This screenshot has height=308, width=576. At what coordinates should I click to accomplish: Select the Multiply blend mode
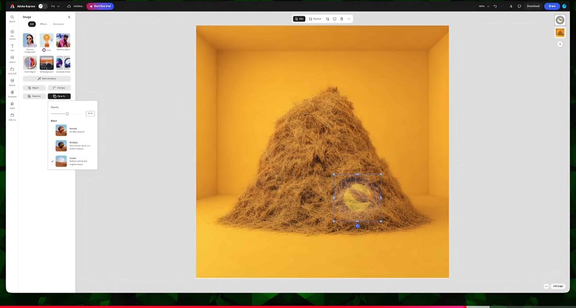click(73, 145)
